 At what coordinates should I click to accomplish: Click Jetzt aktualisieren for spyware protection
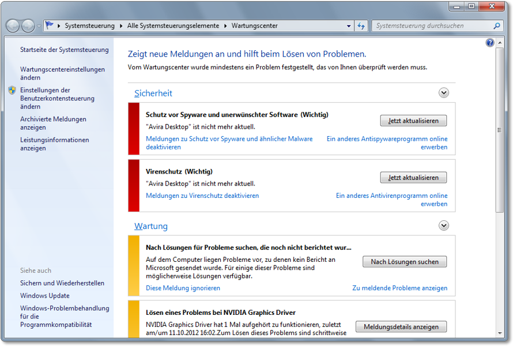click(x=413, y=121)
